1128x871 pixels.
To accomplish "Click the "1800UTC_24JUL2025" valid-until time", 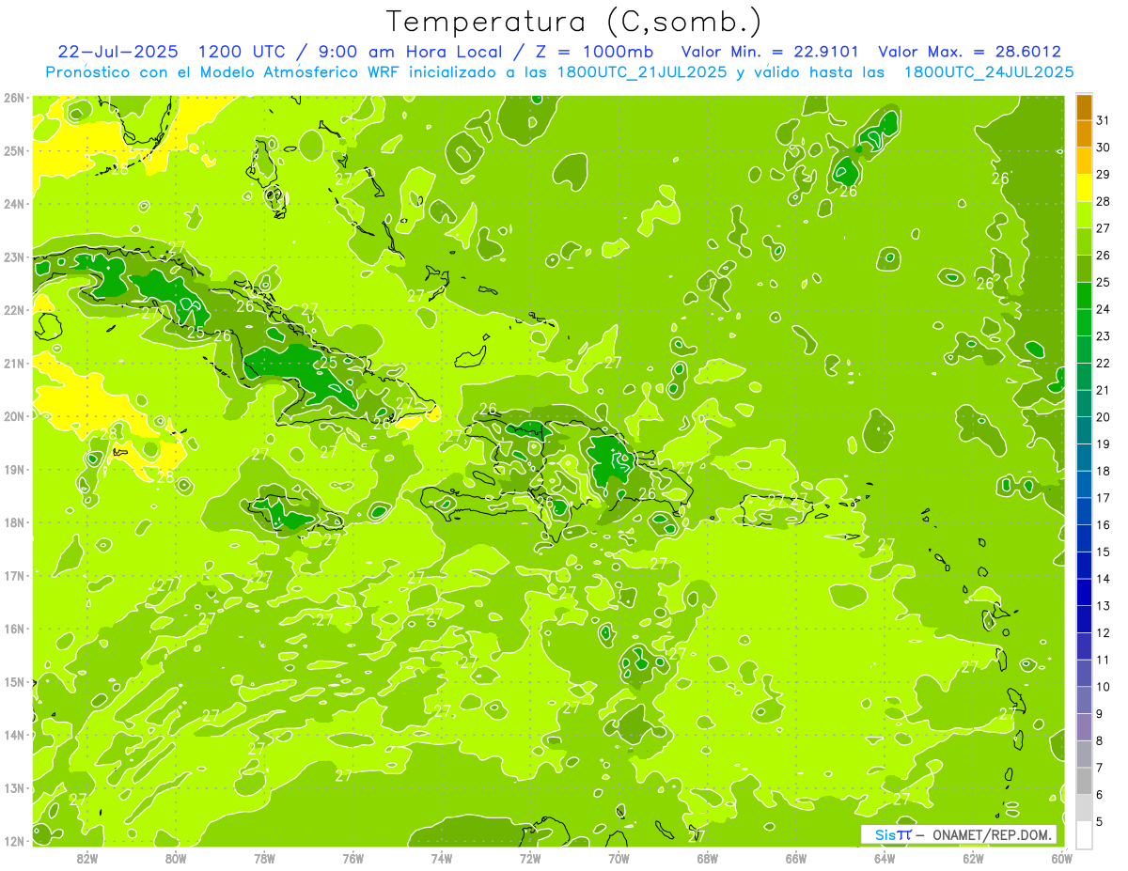I will click(989, 71).
